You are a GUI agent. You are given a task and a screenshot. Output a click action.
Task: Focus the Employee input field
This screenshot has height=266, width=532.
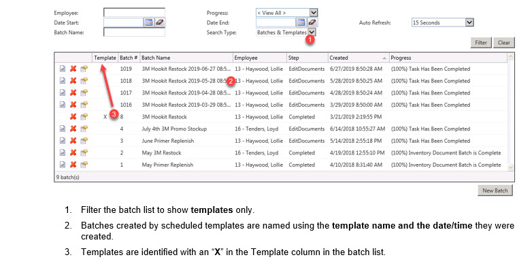pos(134,13)
